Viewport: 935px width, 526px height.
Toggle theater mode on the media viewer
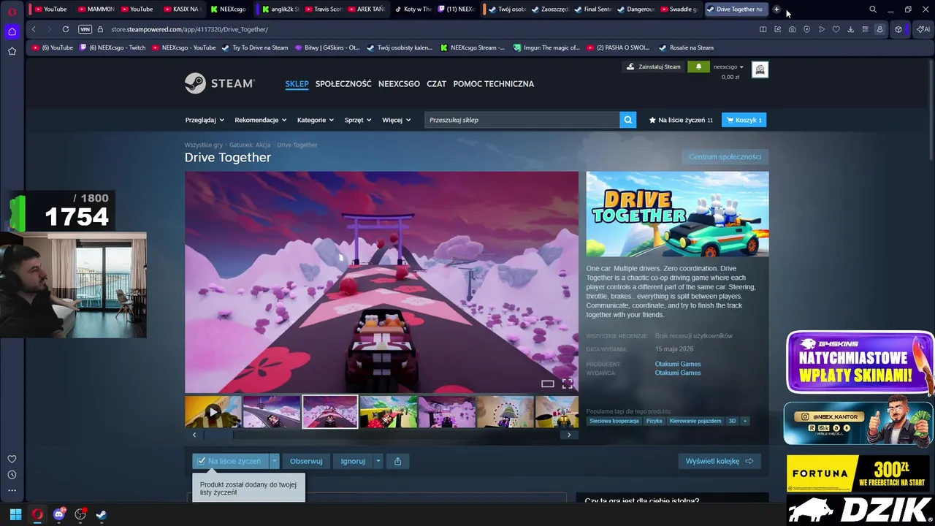pyautogui.click(x=547, y=384)
